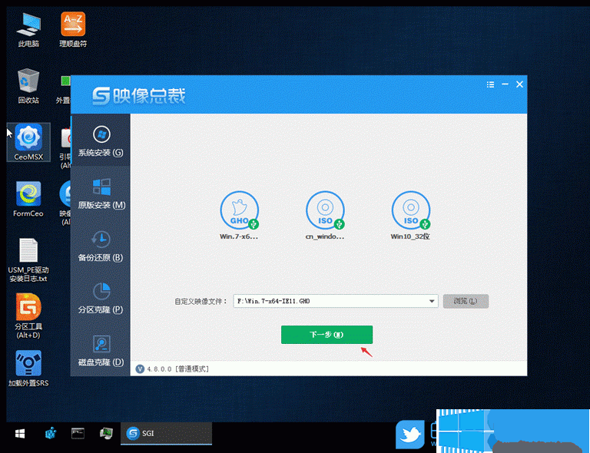Screen dimensions: 590x453
Task: Open 磁盘克隆 (D) disk clone section
Action: 101,349
